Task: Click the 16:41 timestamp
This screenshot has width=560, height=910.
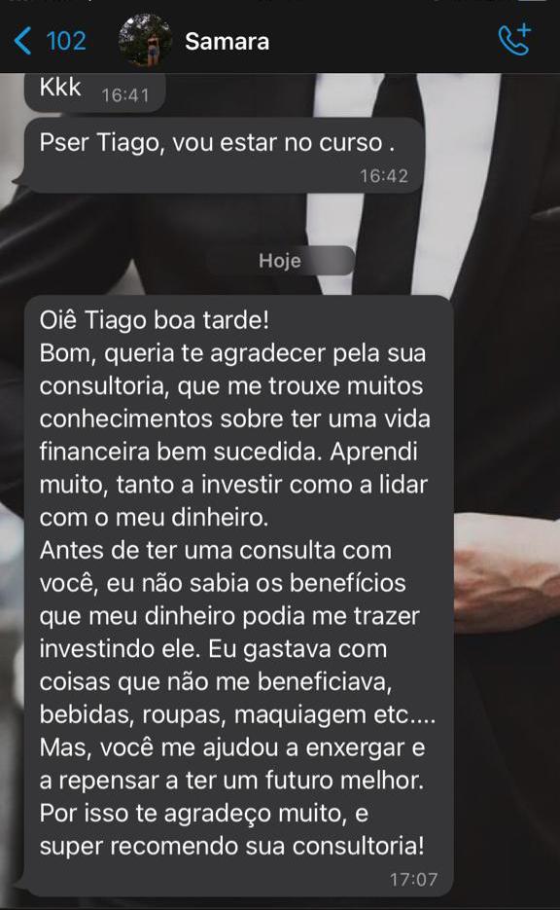Action: [125, 95]
